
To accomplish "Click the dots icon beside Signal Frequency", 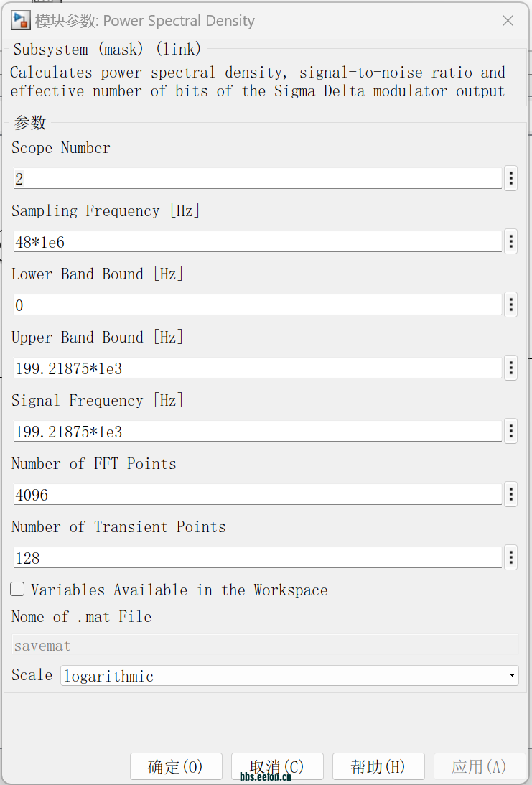I will coord(510,432).
